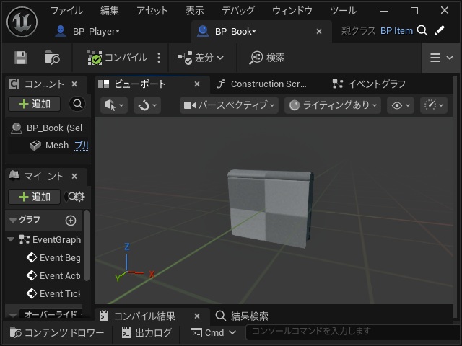The height and width of the screenshot is (346, 462).
Task: Switch to the BP_Player tab
Action: 96,31
